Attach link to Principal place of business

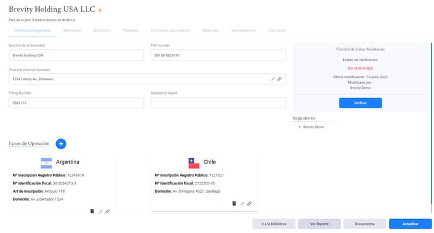coord(279,79)
